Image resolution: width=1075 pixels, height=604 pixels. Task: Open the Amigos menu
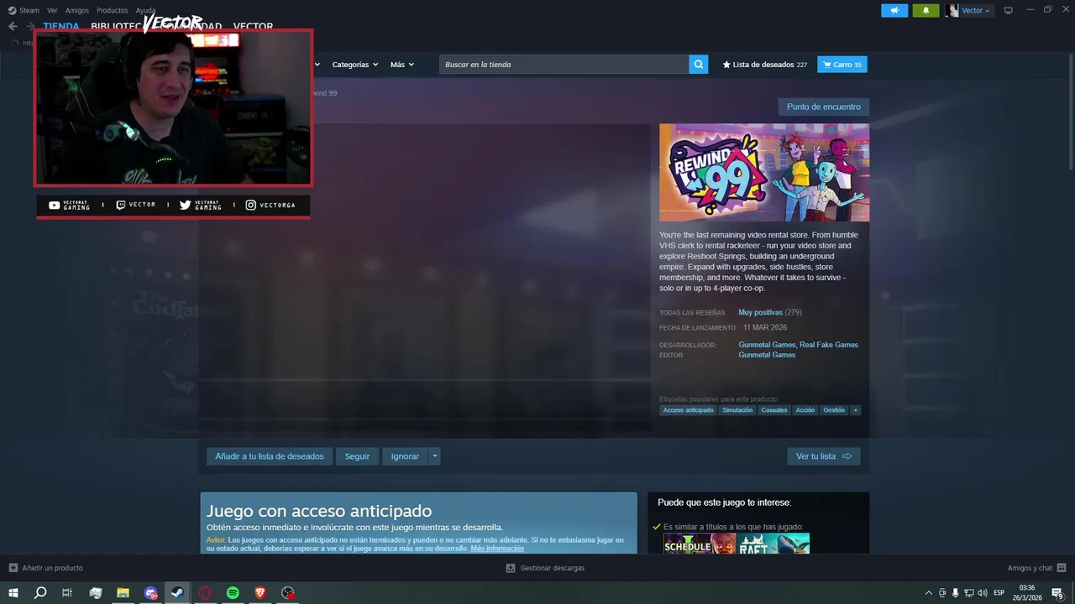pos(77,10)
